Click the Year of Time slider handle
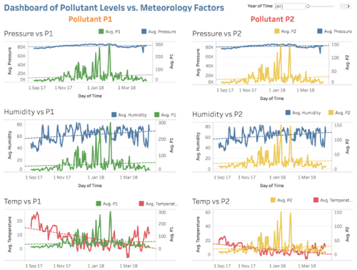Screen dimensions: 357x270 [308, 6]
